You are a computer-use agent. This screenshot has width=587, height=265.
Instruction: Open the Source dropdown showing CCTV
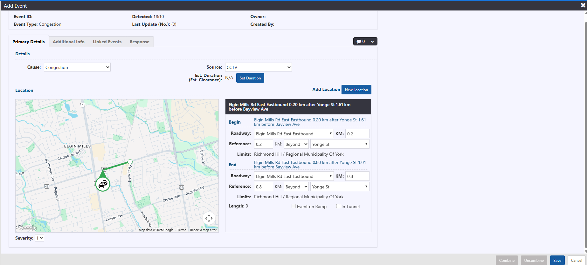(x=258, y=67)
